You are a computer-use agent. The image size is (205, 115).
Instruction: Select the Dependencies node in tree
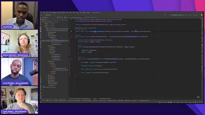tap(52, 32)
